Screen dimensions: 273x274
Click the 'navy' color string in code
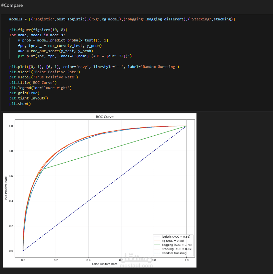pos(83,67)
